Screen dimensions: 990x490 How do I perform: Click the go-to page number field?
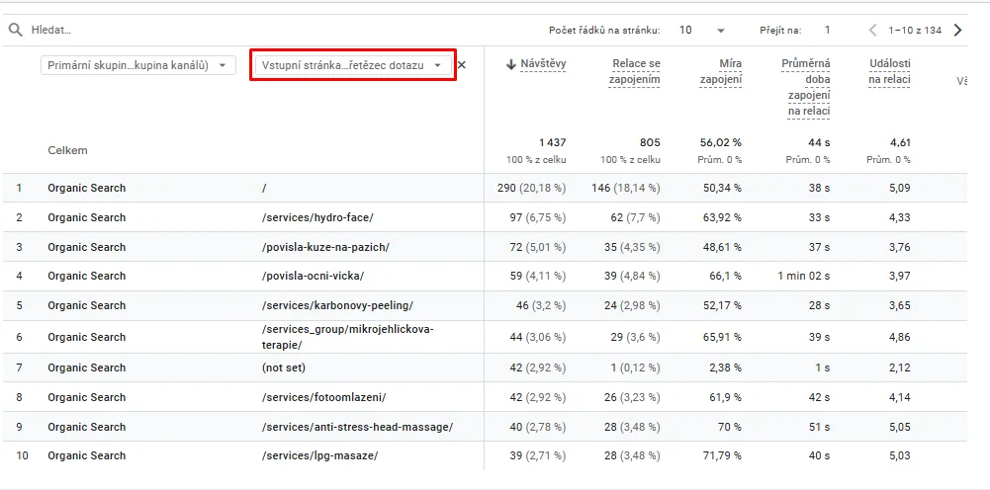pos(827,30)
